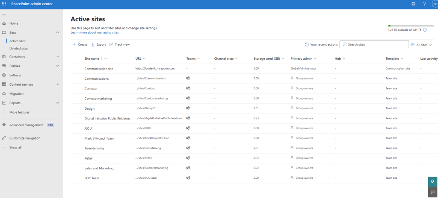
Task: Open Template column filter dropdown
Action: (x=402, y=58)
